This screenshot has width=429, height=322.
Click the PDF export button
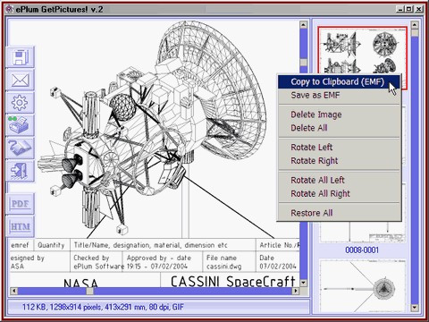click(x=21, y=204)
